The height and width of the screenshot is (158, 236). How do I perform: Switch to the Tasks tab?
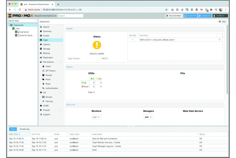click(x=13, y=129)
